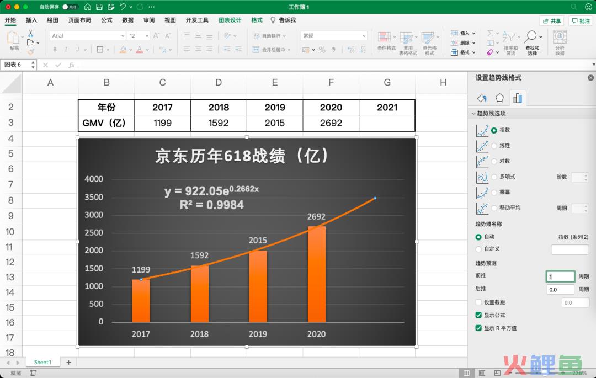
Task: Uncheck the 显示公式 checkbox
Action: click(x=478, y=315)
